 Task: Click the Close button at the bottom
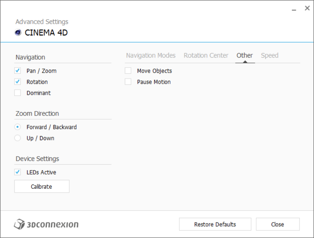point(278,224)
